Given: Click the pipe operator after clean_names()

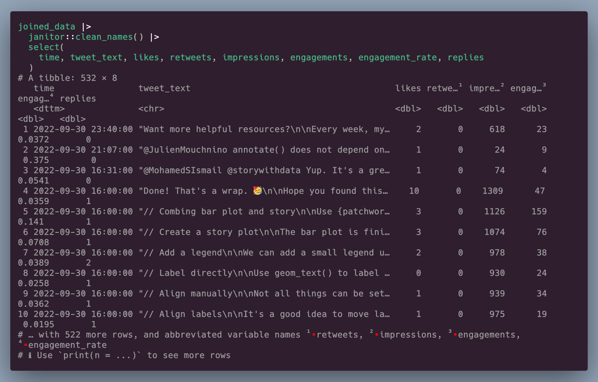Looking at the screenshot, I should [155, 37].
